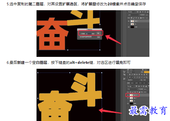
Task: Open layer filter type dropdown in step 6 panel
Action: 130,86
